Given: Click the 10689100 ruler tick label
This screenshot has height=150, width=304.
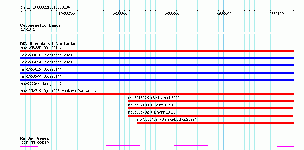Looking at the screenshot, I should 276,14.
